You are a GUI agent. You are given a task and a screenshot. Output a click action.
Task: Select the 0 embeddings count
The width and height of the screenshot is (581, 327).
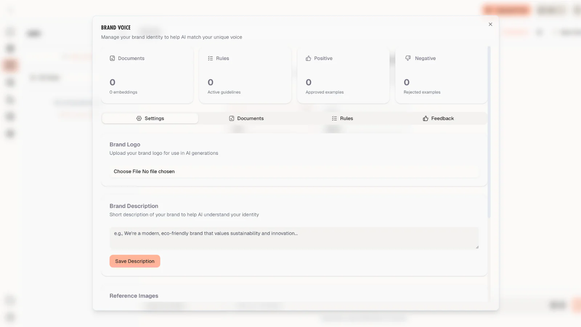pyautogui.click(x=123, y=92)
